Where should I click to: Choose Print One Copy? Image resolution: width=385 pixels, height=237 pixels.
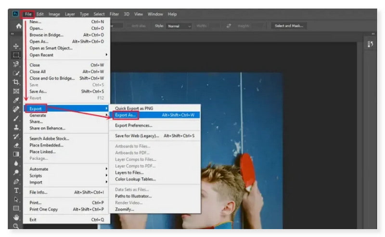[66, 209]
